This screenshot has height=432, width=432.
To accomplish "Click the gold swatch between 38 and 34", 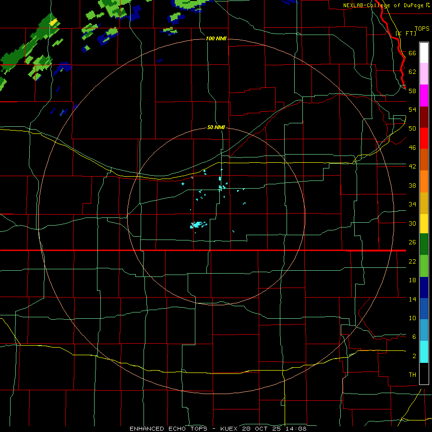I will coord(424,203).
